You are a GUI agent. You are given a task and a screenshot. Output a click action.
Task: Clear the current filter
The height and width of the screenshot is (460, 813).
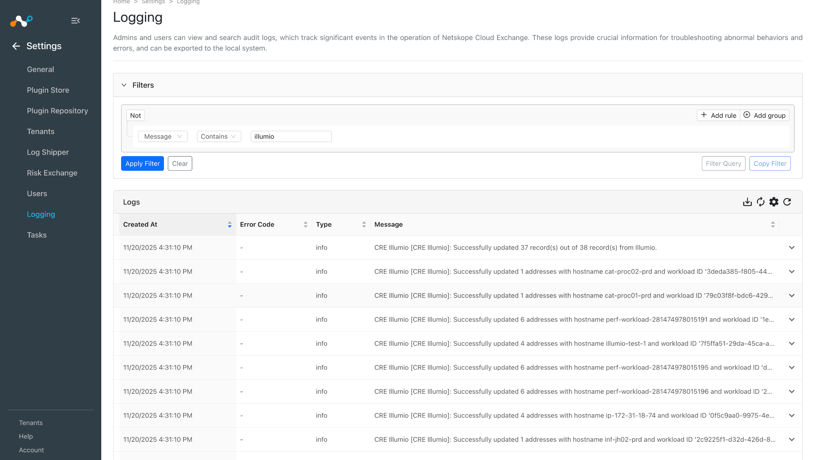click(180, 164)
